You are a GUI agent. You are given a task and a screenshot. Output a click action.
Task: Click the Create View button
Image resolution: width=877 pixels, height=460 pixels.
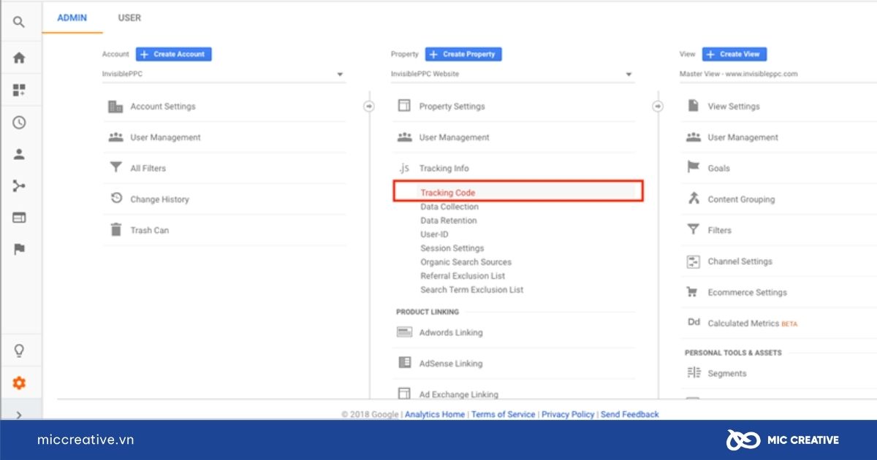[x=734, y=54]
